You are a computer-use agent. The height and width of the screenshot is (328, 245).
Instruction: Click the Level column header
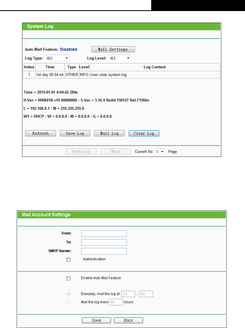[84, 67]
